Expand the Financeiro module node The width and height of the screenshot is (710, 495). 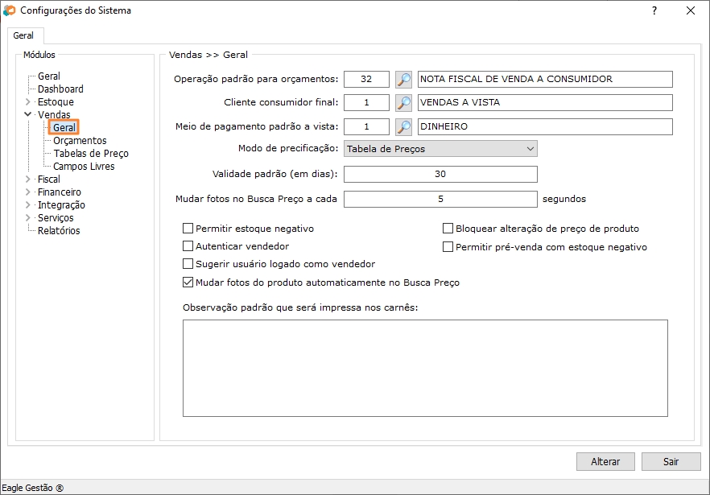pyautogui.click(x=28, y=192)
